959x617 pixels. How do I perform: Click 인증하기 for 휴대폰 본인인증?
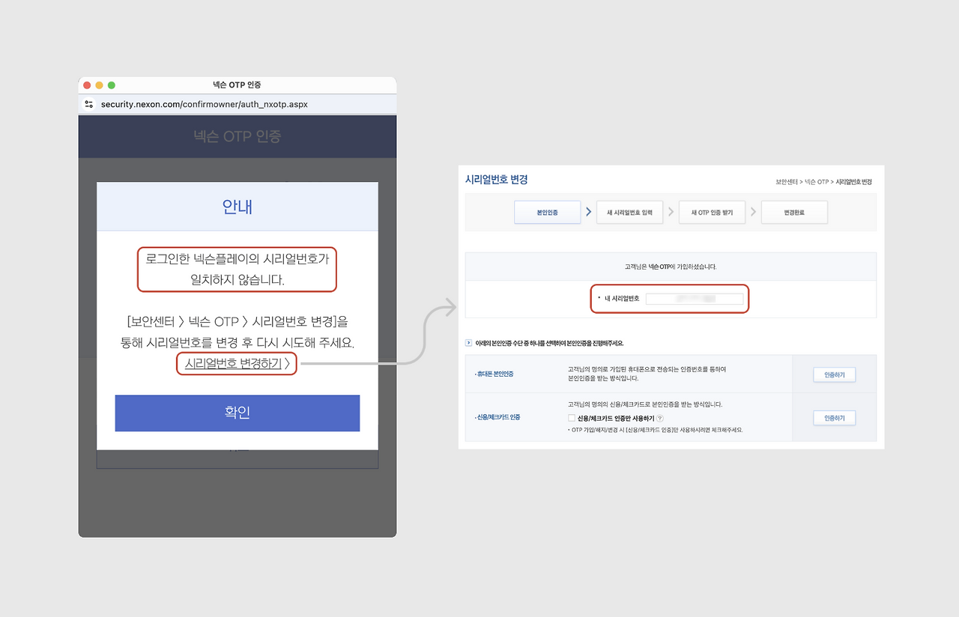pos(834,374)
